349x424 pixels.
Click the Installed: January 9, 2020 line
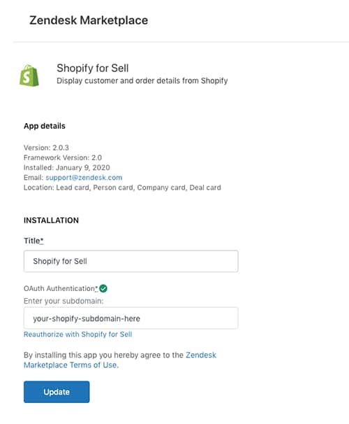click(66, 168)
